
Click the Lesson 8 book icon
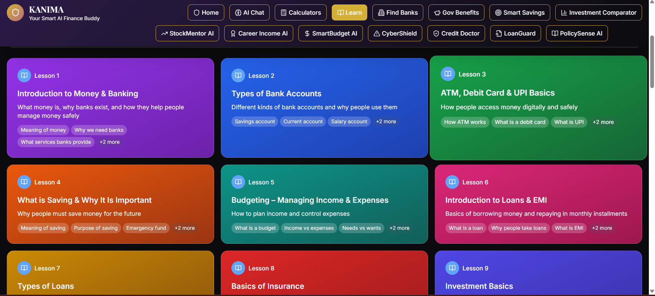point(238,268)
